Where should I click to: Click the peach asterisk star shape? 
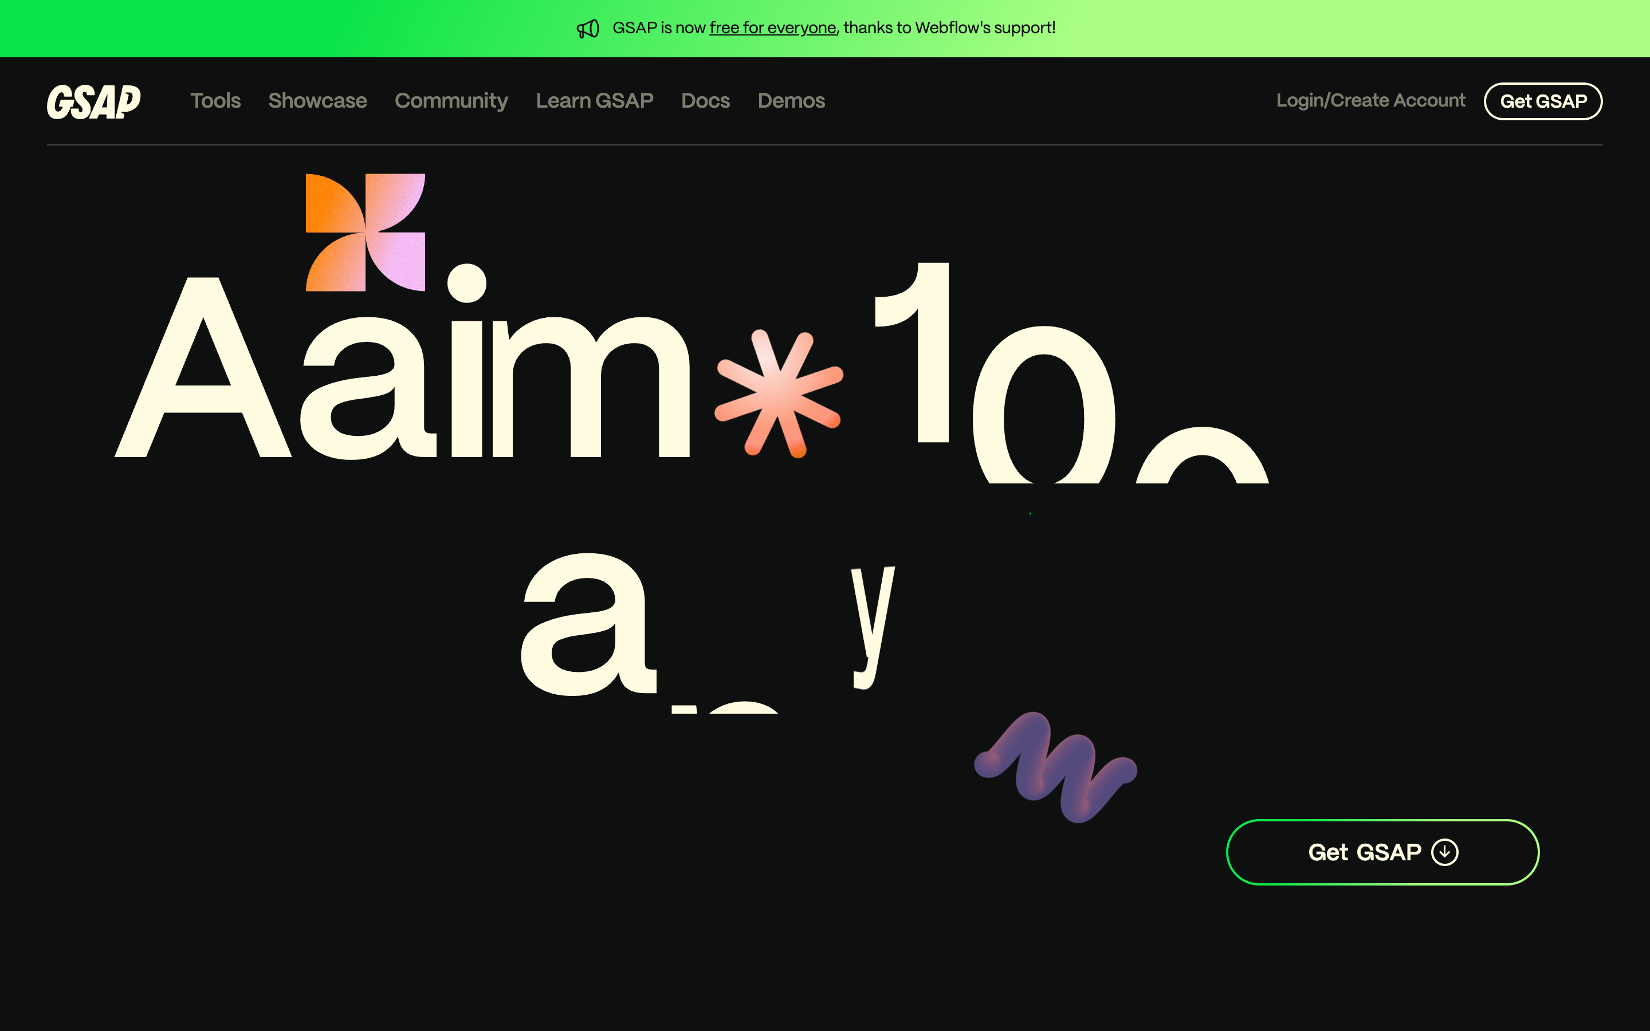[x=779, y=393]
